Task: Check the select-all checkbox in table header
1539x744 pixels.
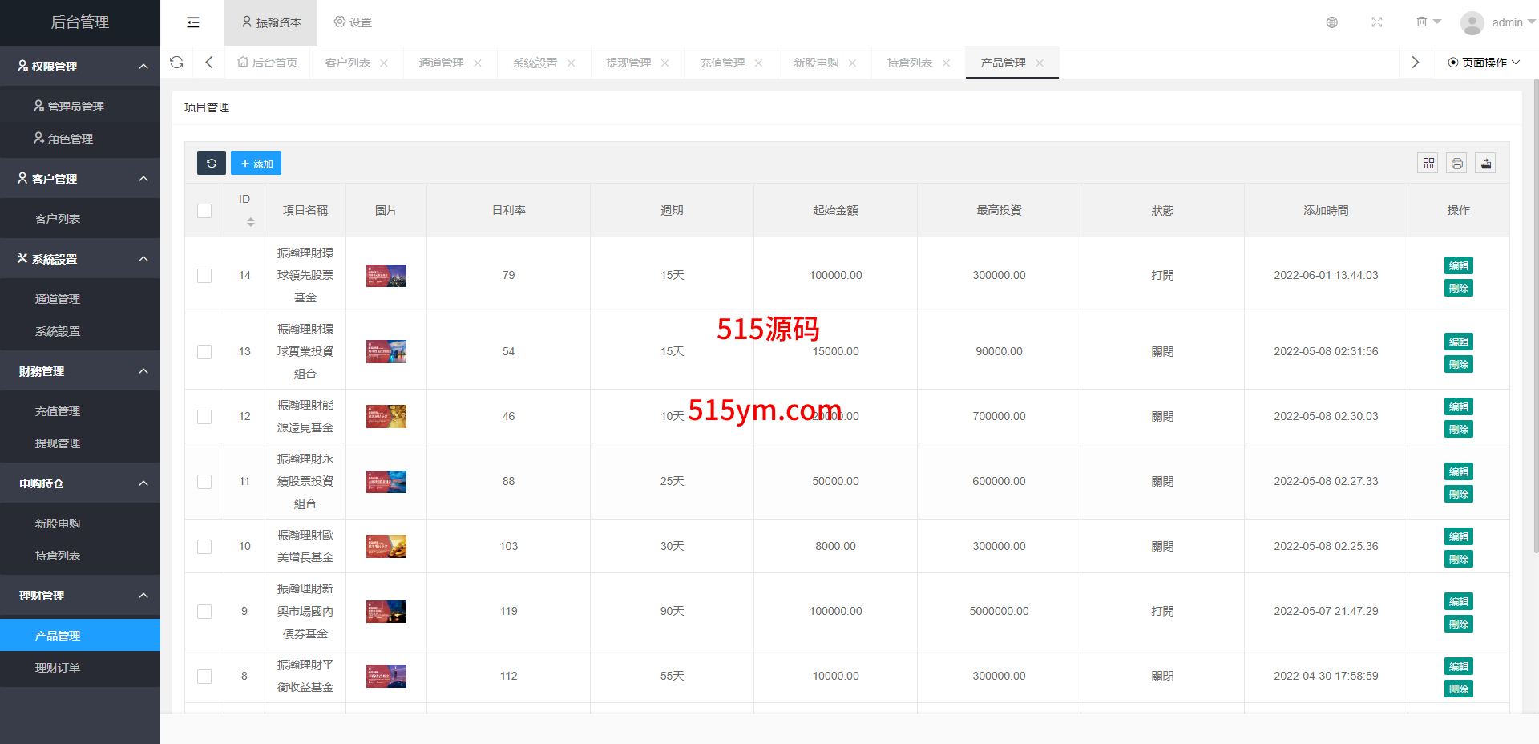Action: tap(204, 211)
